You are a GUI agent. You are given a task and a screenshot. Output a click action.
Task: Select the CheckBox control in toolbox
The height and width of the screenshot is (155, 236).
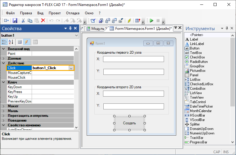(x=197, y=57)
